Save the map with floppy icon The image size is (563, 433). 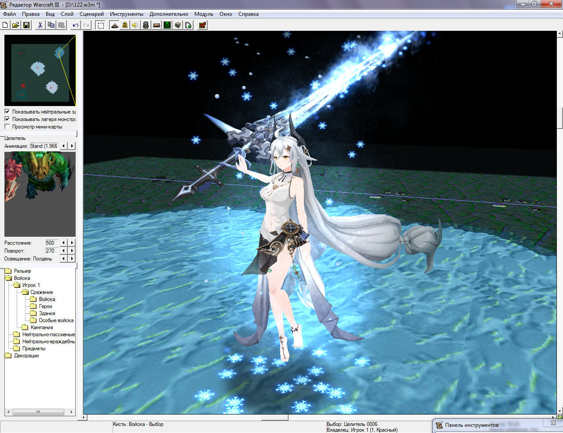click(x=26, y=25)
